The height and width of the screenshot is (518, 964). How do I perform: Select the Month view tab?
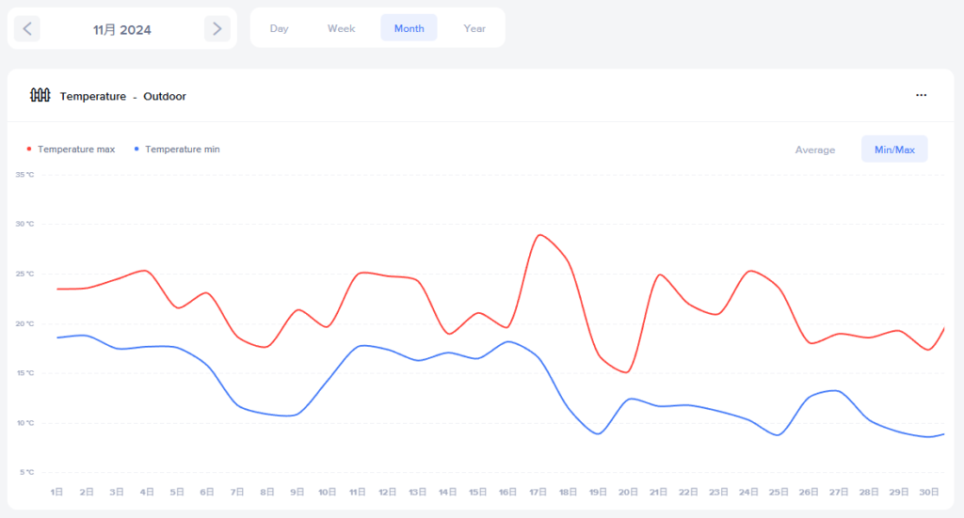(409, 28)
